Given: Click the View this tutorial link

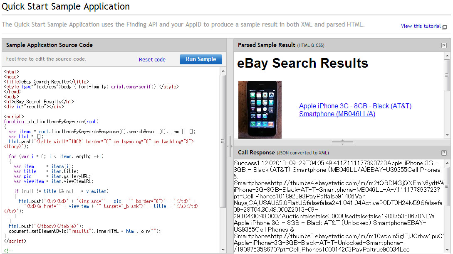Looking at the screenshot, I should (x=421, y=26).
